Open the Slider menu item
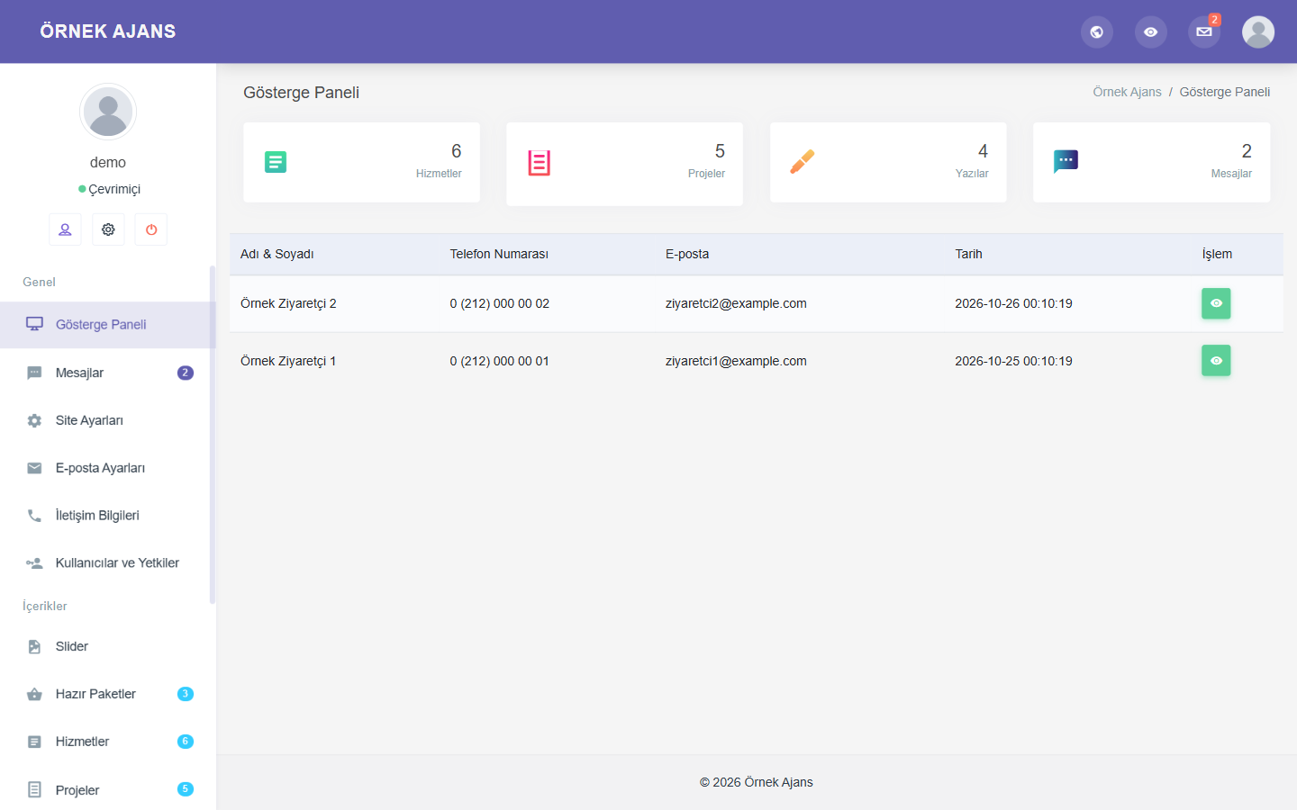 (x=108, y=646)
